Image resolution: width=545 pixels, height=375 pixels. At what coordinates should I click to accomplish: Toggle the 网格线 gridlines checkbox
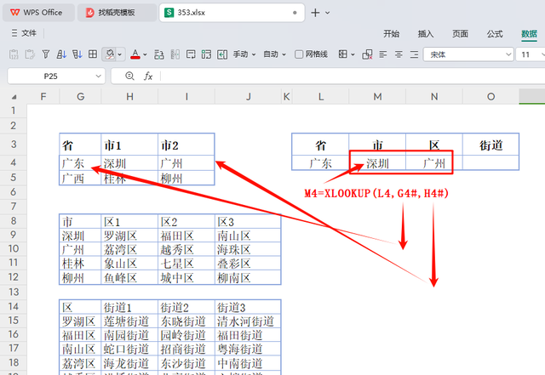[x=299, y=54]
